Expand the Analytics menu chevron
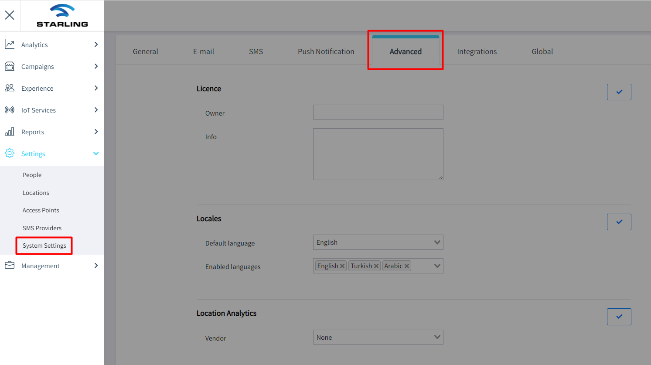 point(96,44)
